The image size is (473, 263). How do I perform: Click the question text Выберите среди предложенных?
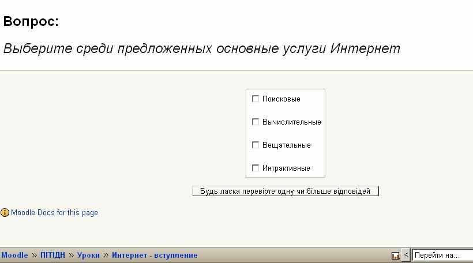click(201, 48)
